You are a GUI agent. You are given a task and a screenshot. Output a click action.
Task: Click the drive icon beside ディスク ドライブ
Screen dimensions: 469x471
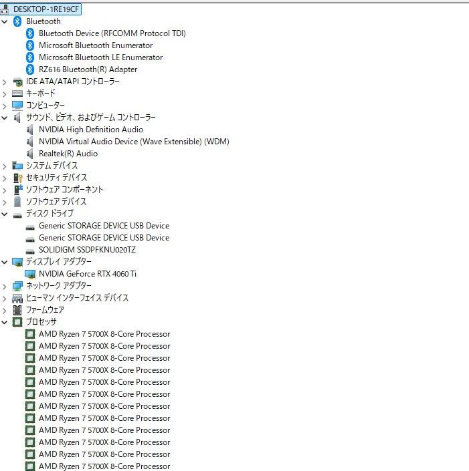[17, 215]
